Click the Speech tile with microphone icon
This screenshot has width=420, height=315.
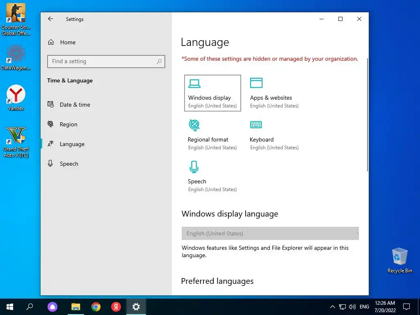[212, 176]
